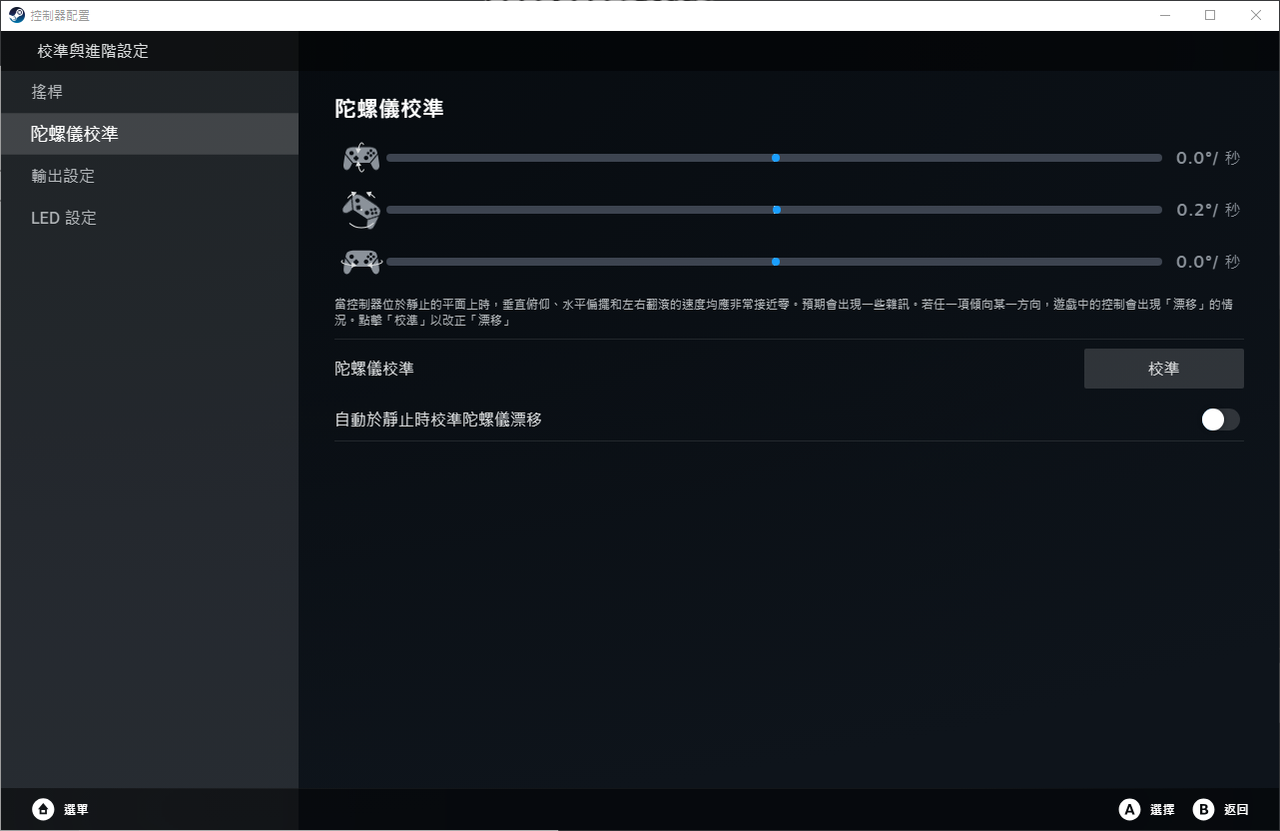The width and height of the screenshot is (1280, 831).
Task: Maximize the 控制器配置 window
Action: [x=1210, y=15]
